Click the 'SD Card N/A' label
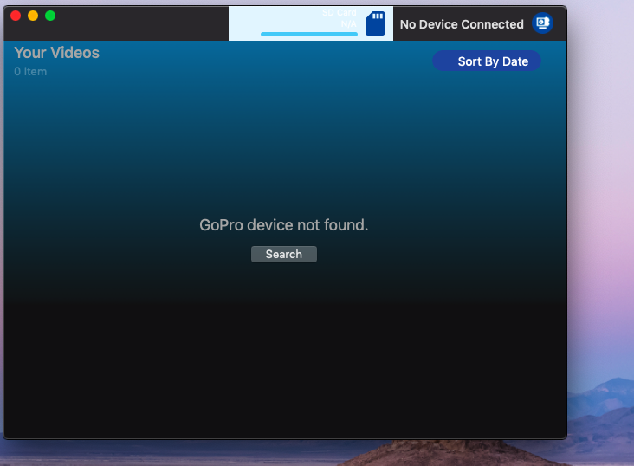Screen dimensions: 634x466 tap(340, 18)
